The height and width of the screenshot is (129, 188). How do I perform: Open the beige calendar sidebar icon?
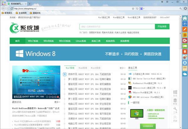tap(185, 68)
